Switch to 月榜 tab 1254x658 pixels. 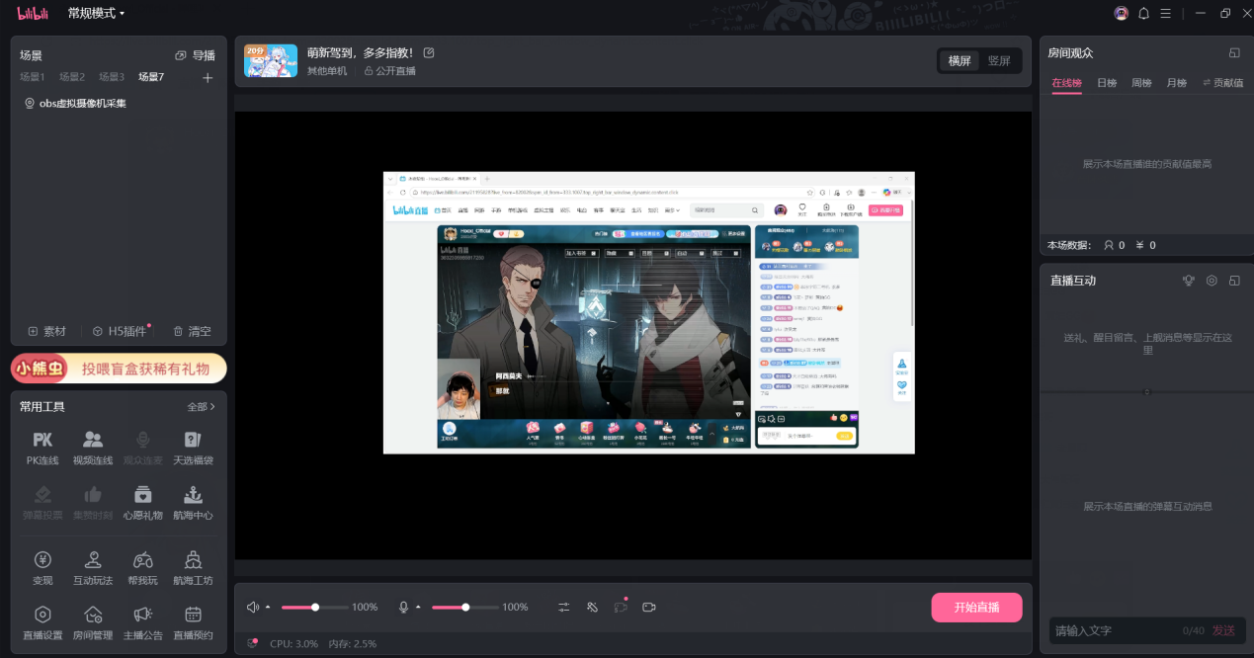1176,83
